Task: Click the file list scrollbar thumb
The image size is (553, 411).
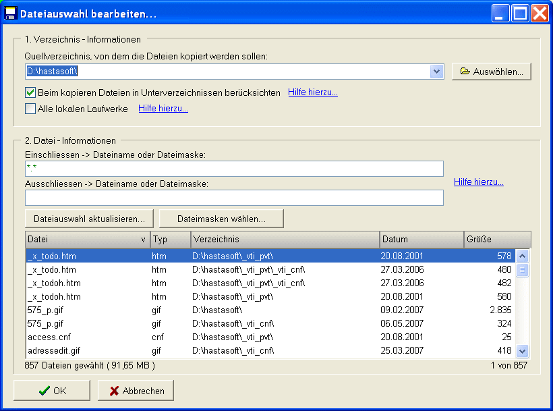Action: coord(523,270)
